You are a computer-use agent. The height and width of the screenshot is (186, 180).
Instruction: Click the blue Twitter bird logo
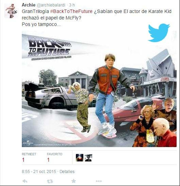pos(159,33)
